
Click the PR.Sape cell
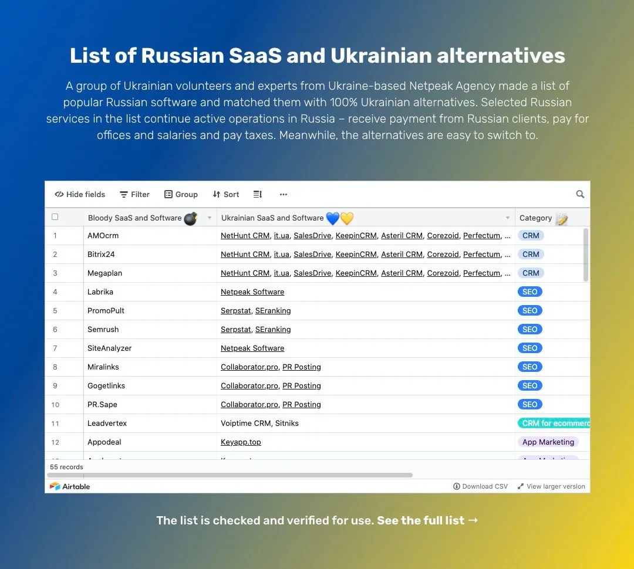(x=150, y=405)
